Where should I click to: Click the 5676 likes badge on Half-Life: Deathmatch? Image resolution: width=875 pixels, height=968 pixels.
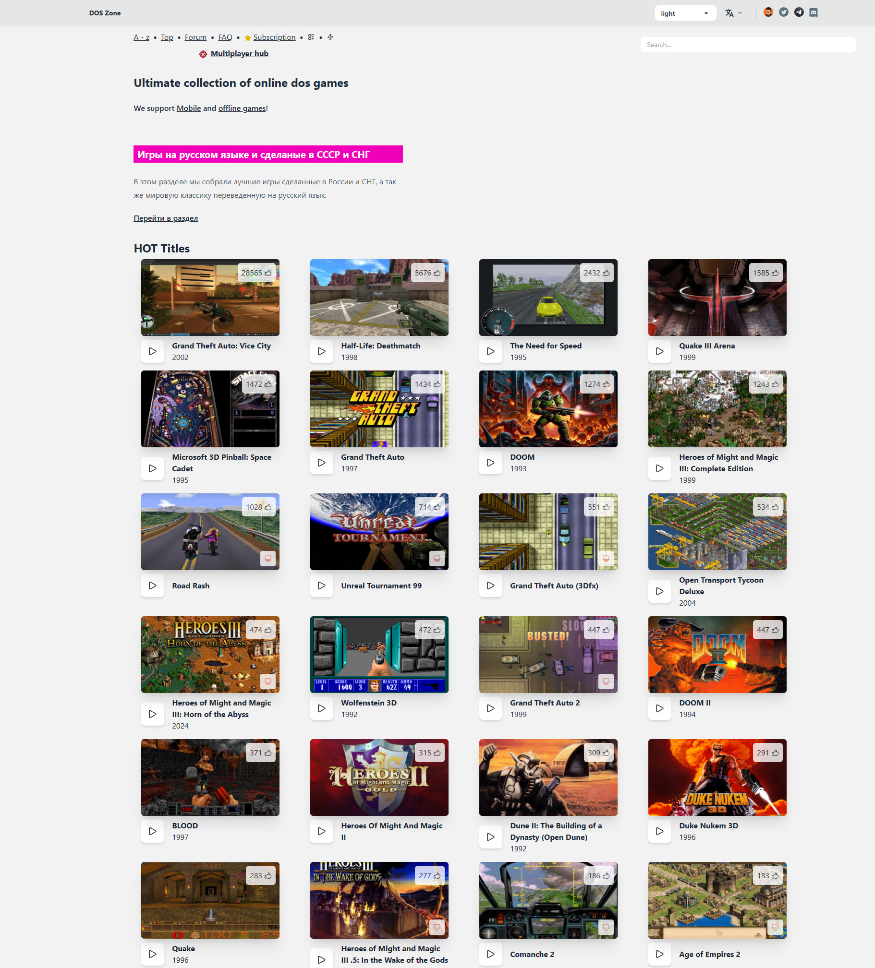click(427, 273)
